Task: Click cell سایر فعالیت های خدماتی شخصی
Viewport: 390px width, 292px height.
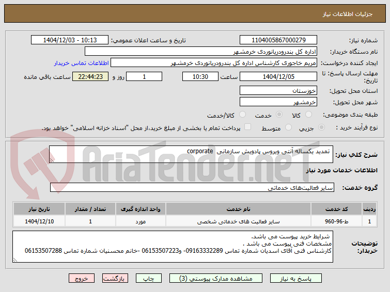Action: point(238,221)
